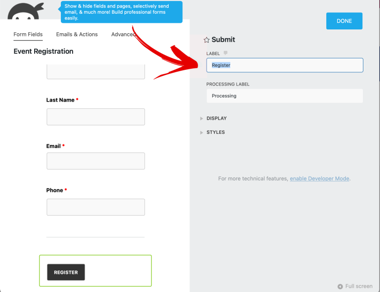This screenshot has width=380, height=292.
Task: Collapse the Submit settings via DISPLAY triangle
Action: tap(201, 118)
